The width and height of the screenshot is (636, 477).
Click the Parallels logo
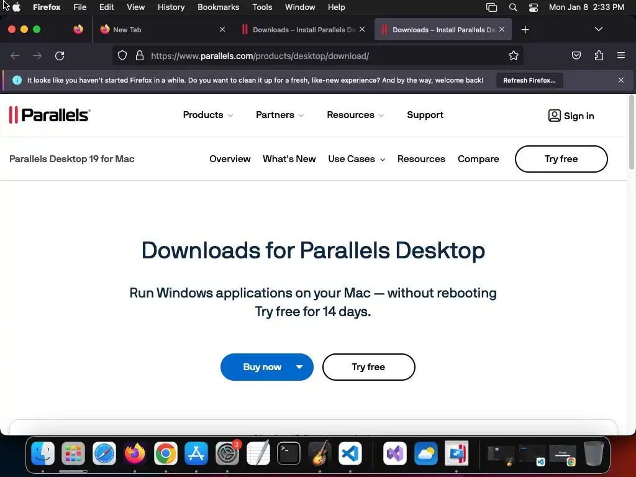click(50, 115)
